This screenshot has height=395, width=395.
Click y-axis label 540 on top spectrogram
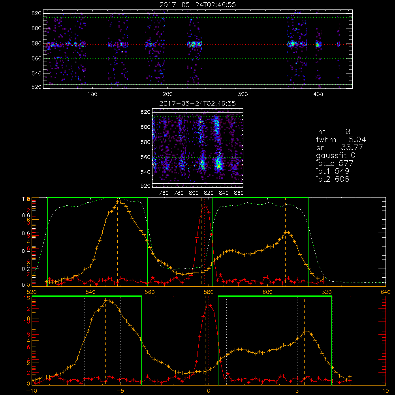36,73
